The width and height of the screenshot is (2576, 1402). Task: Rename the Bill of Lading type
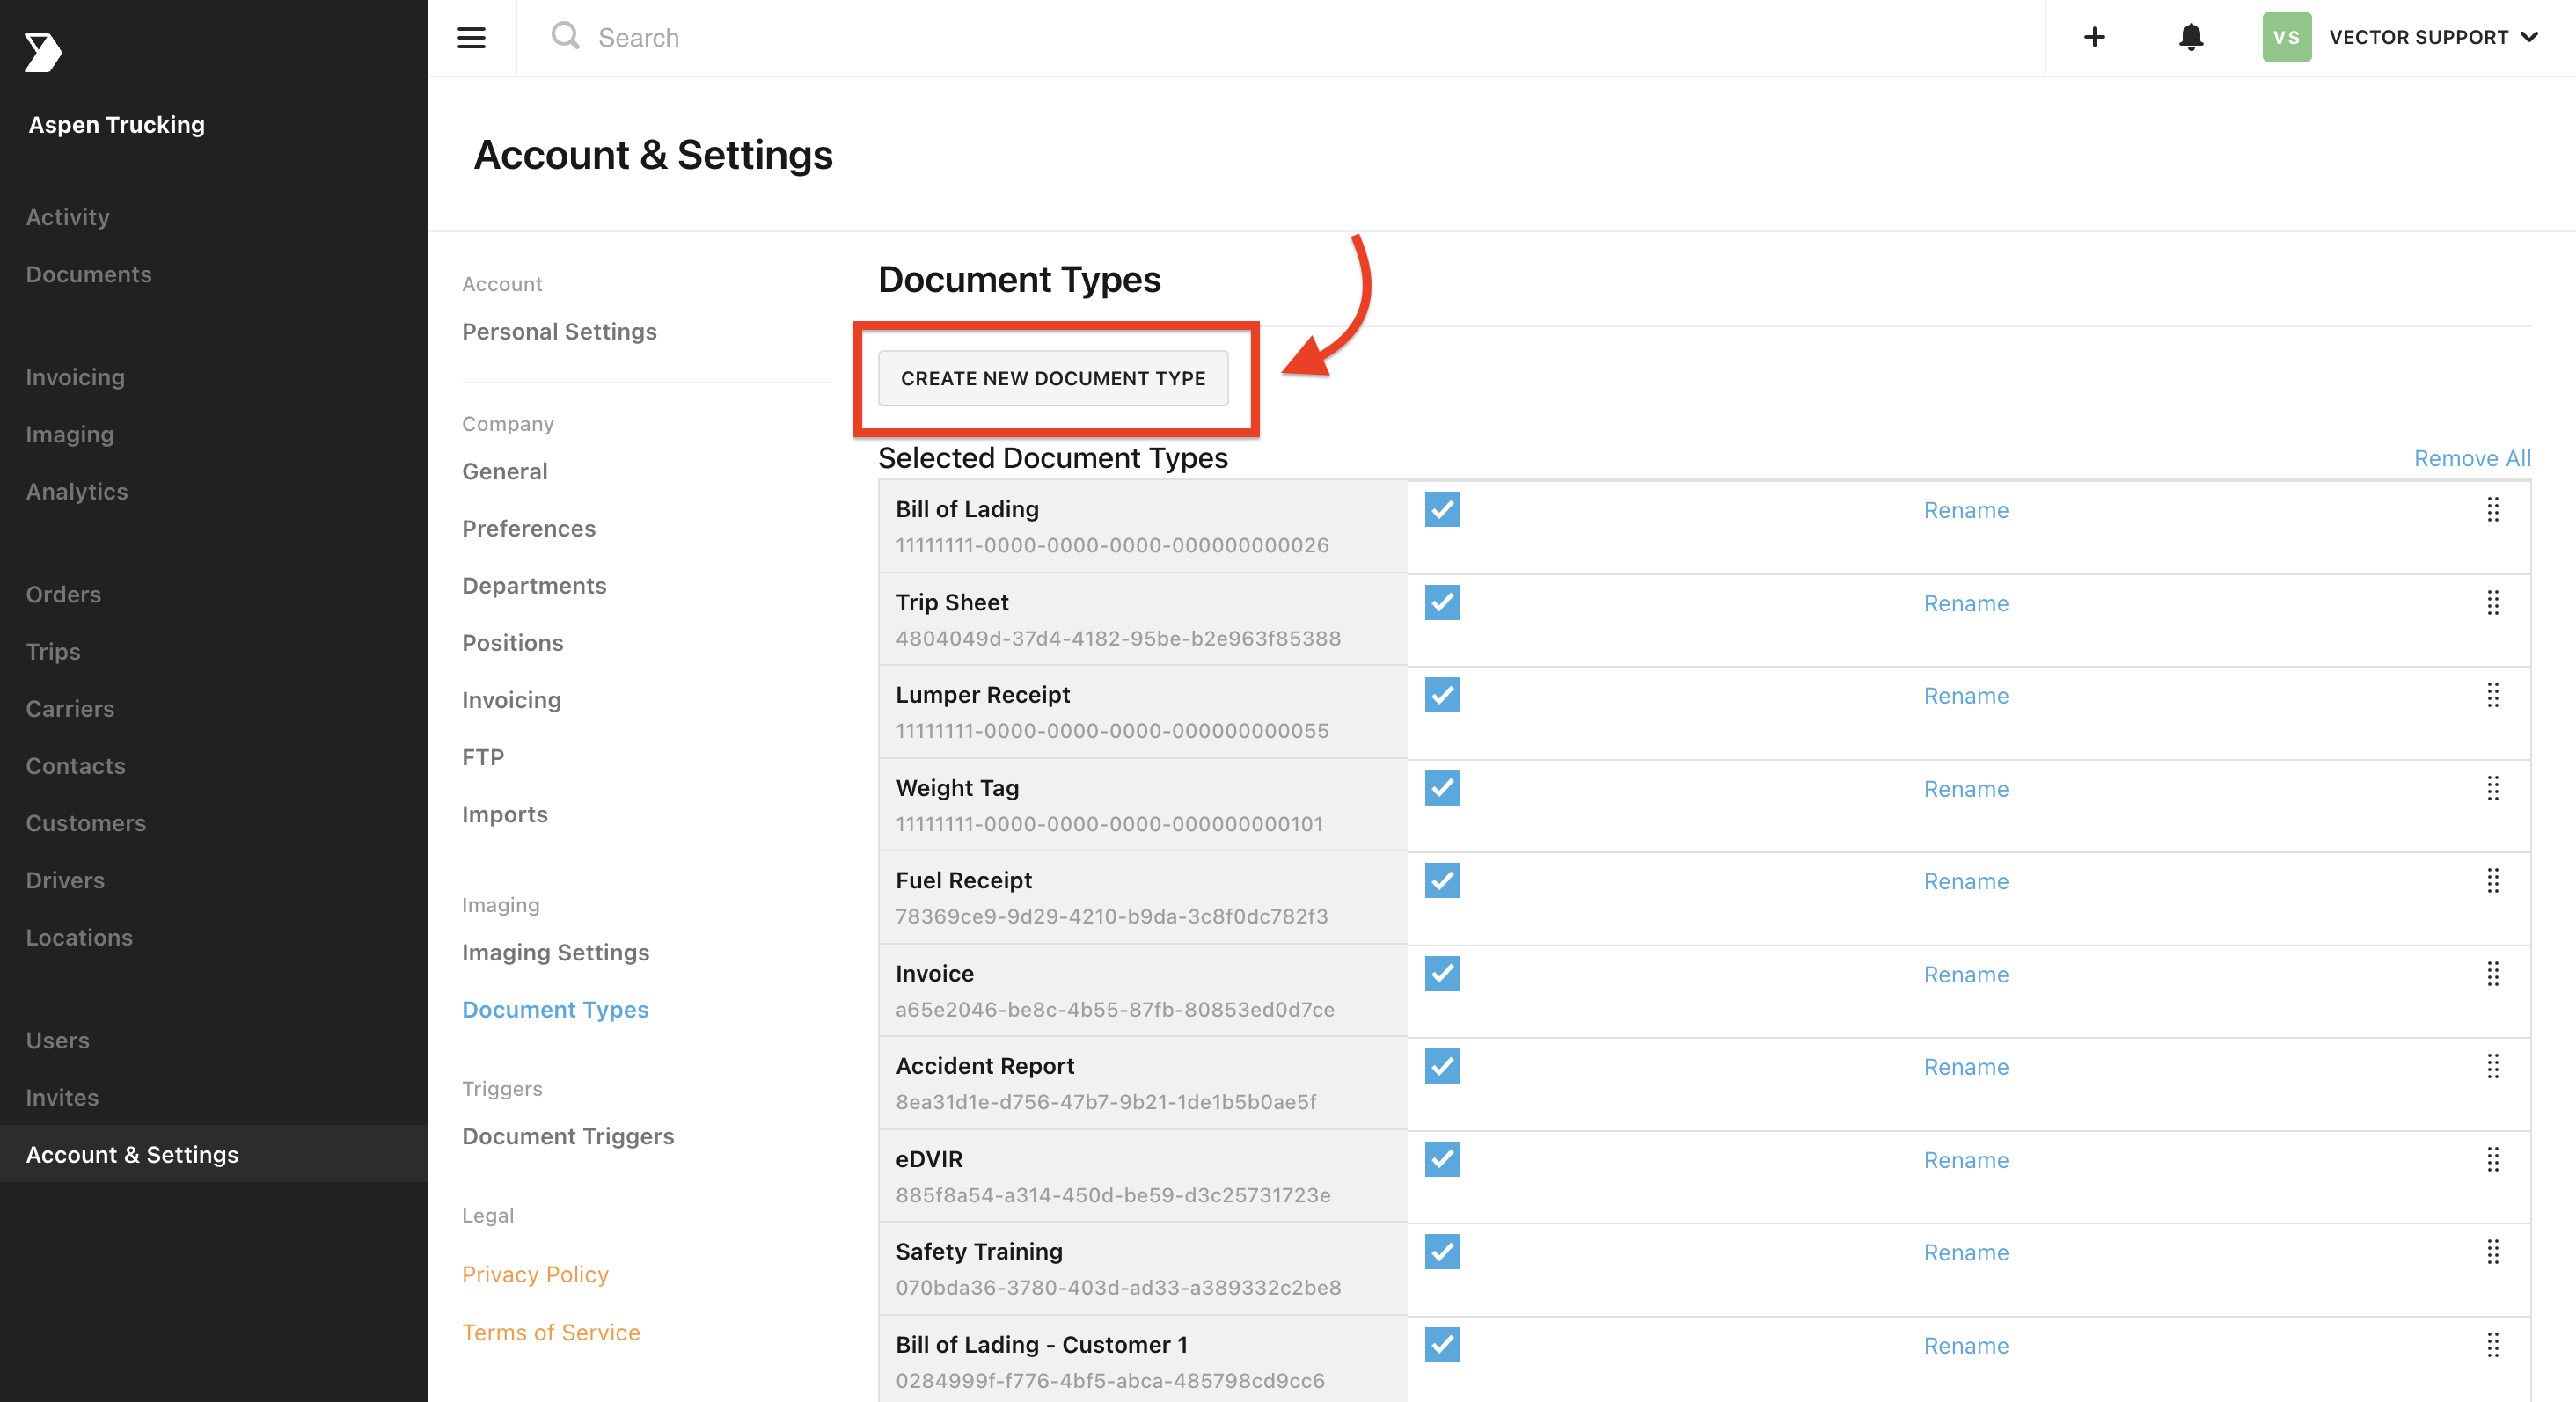(x=1966, y=510)
